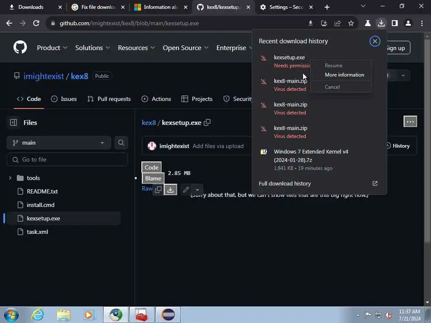Open install.cmd in the file tree
The image size is (431, 323).
(40, 205)
